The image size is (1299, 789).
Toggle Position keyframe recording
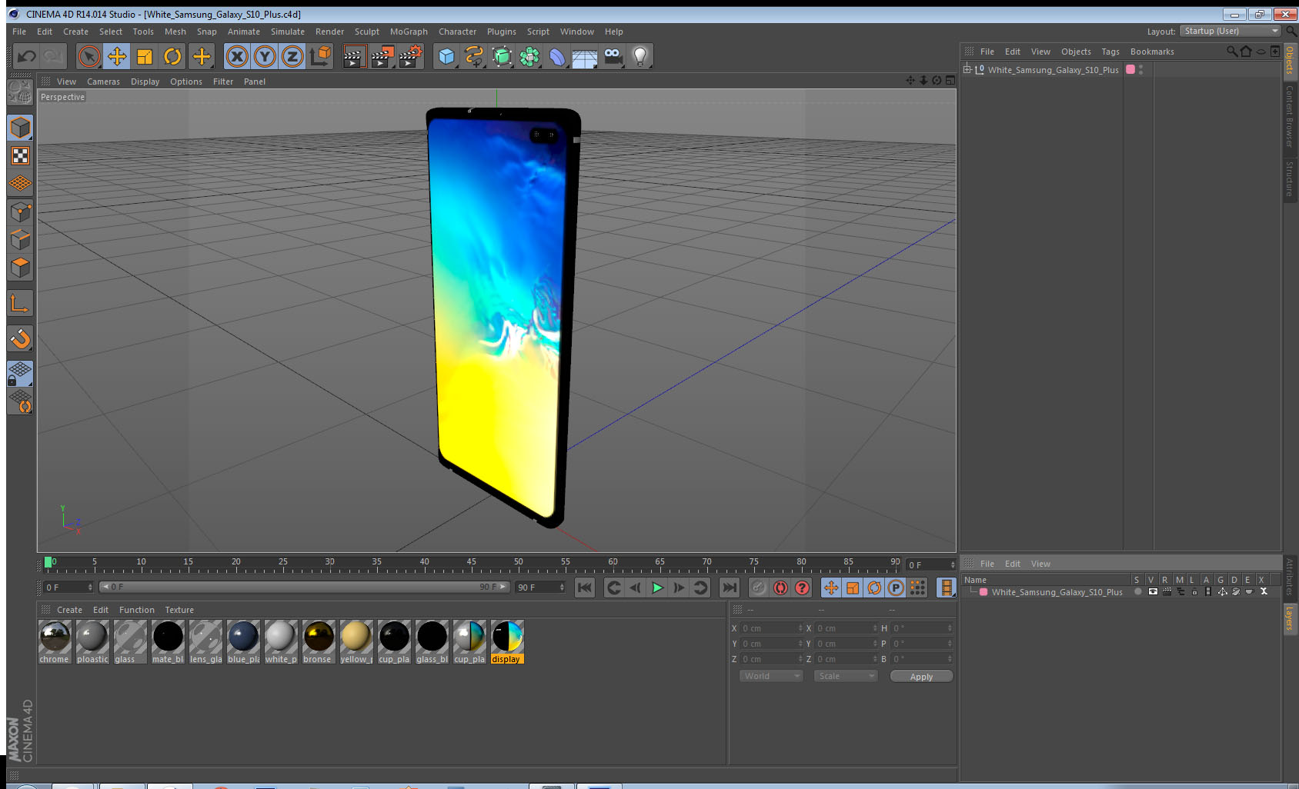point(831,588)
